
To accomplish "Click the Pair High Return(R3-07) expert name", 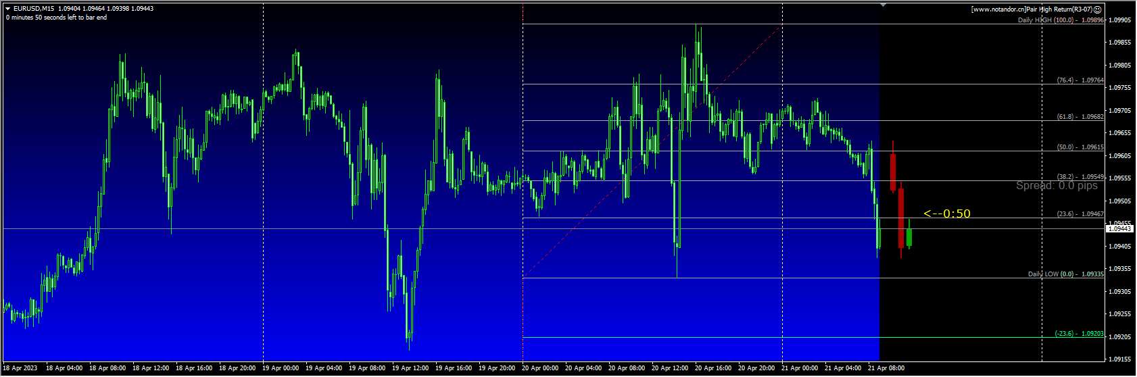I will [x=1058, y=9].
